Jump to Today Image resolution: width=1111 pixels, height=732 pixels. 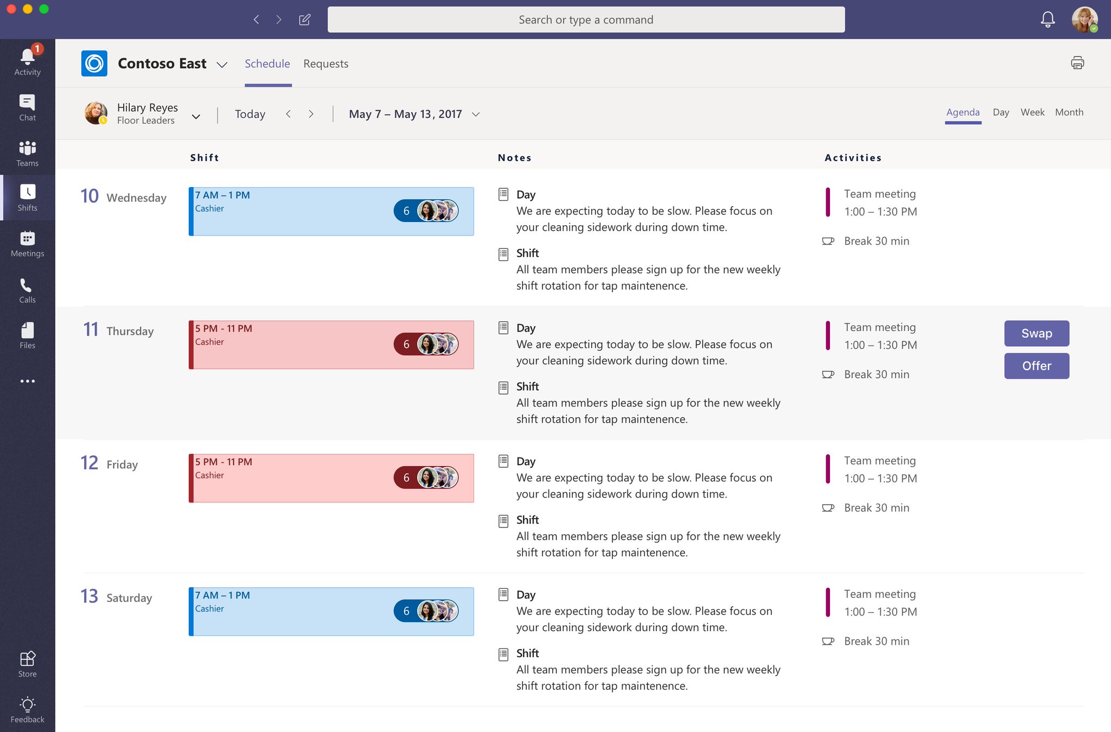[x=250, y=114]
